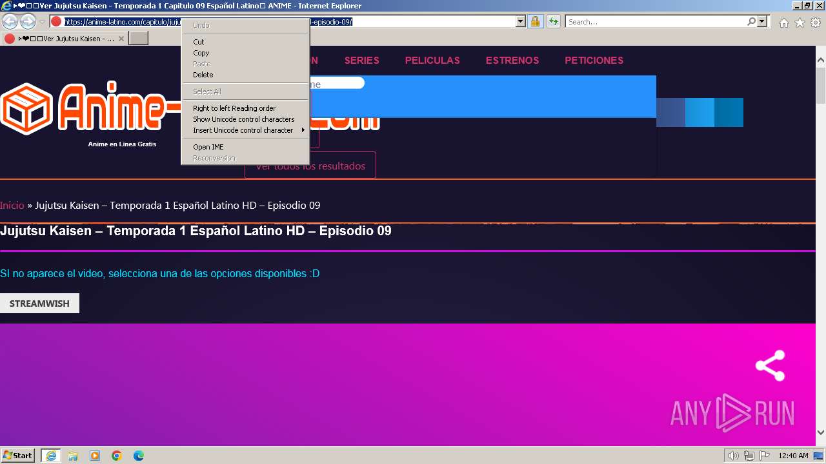Go back with the Back arrow button

coord(10,21)
